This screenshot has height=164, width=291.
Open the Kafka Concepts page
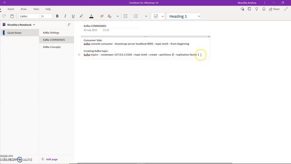56,47
